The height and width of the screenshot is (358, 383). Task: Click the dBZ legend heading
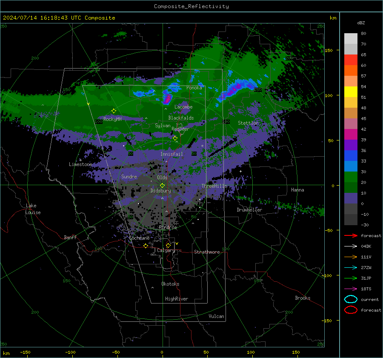coord(361,23)
